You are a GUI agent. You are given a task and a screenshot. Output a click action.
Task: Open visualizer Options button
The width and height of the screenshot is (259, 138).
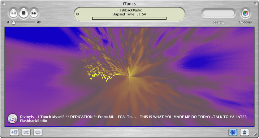click(x=245, y=13)
